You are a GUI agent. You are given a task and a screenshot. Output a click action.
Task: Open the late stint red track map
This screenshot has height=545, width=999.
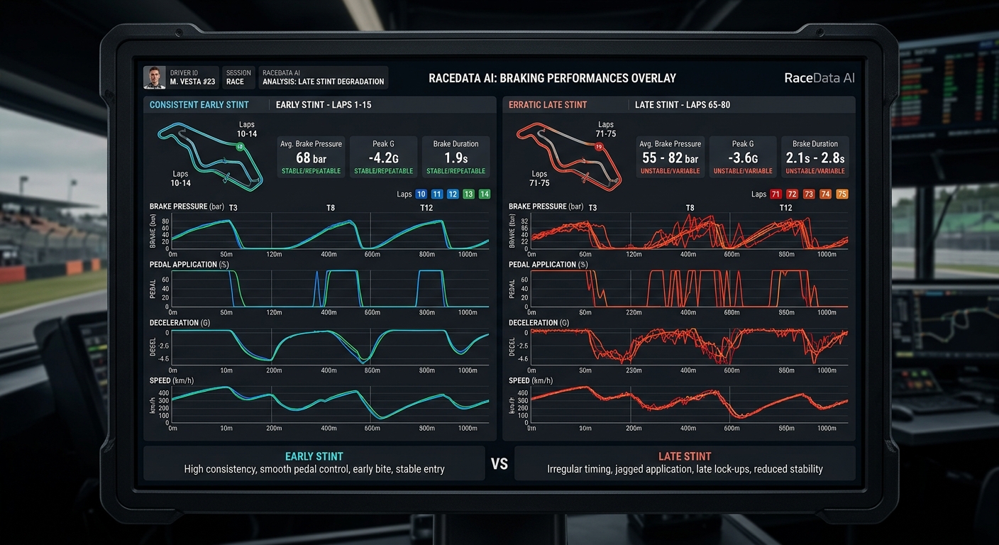pos(569,156)
